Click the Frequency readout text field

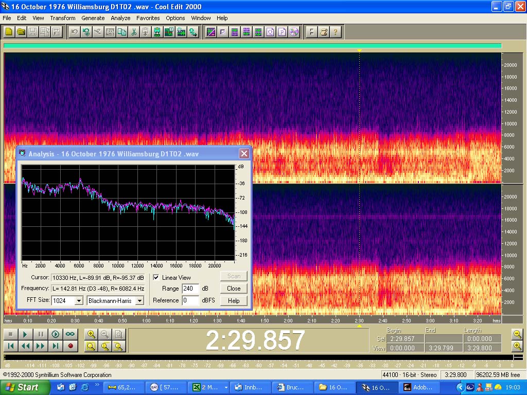click(x=98, y=289)
